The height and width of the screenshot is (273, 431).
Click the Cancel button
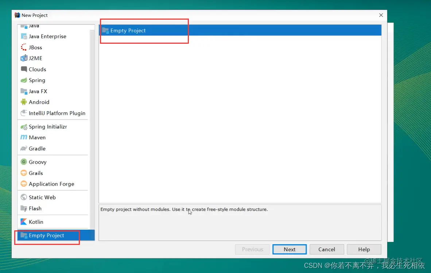click(327, 249)
